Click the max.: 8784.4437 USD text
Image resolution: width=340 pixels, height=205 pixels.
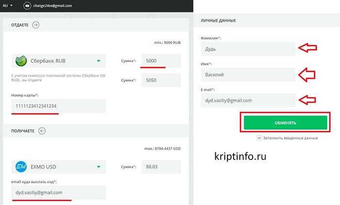[162, 149]
